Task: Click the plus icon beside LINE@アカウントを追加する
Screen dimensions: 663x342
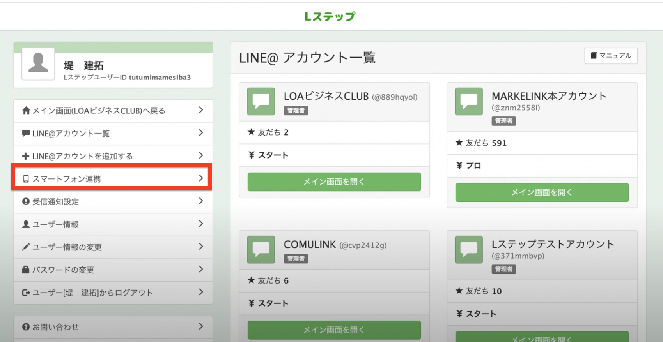Action: point(26,156)
